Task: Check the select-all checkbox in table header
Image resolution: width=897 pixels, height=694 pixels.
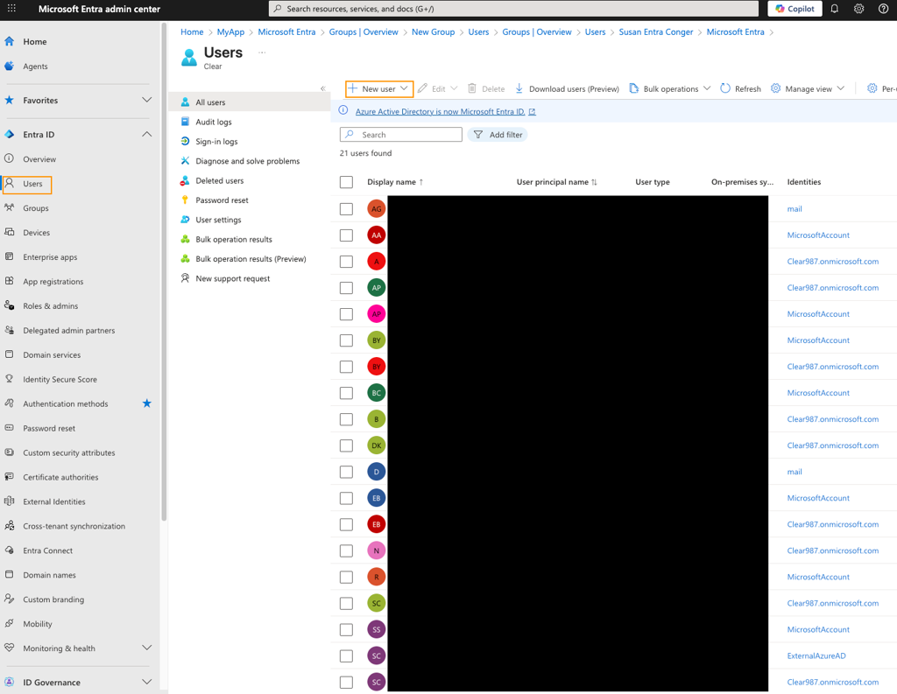Action: tap(346, 182)
